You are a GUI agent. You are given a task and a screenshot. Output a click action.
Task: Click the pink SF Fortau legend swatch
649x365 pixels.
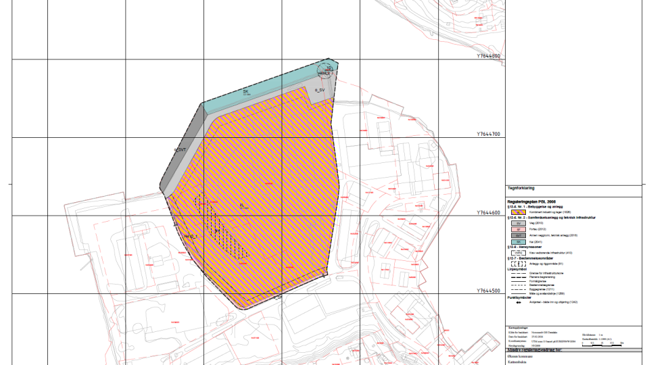(x=518, y=229)
